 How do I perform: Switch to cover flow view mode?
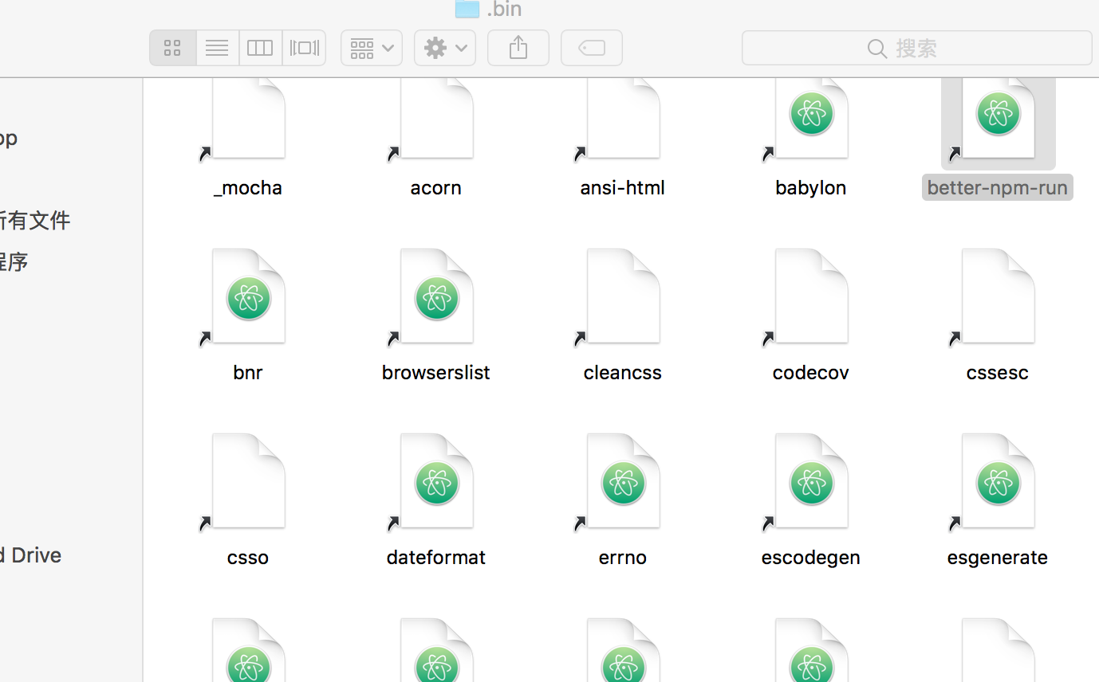(304, 48)
